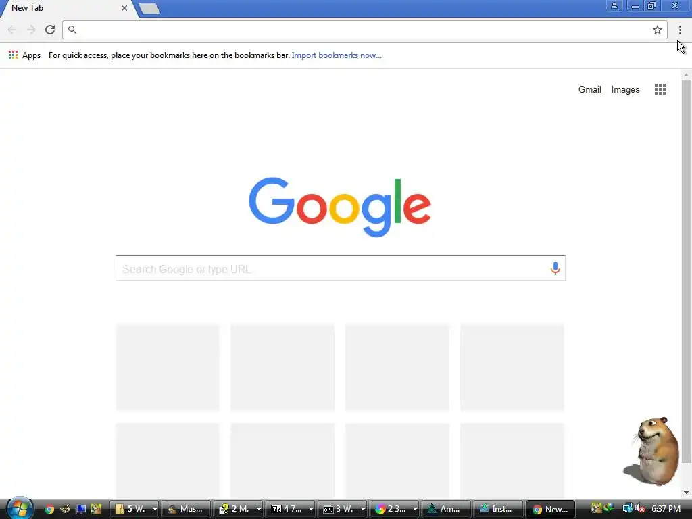Screen dimensions: 692x519
Task: Focus the Chrome address bar
Action: 364,30
